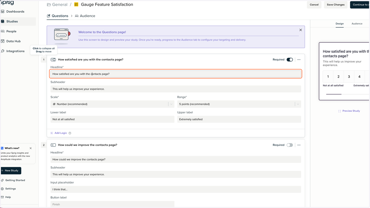Click the What's new card icon
This screenshot has width=370, height=208.
[x=2, y=148]
